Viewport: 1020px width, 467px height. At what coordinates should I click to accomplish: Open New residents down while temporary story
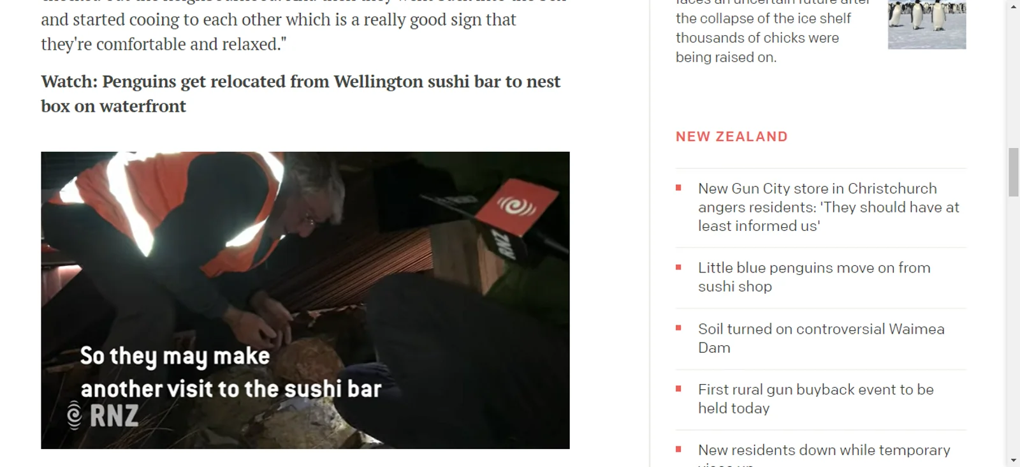point(824,454)
